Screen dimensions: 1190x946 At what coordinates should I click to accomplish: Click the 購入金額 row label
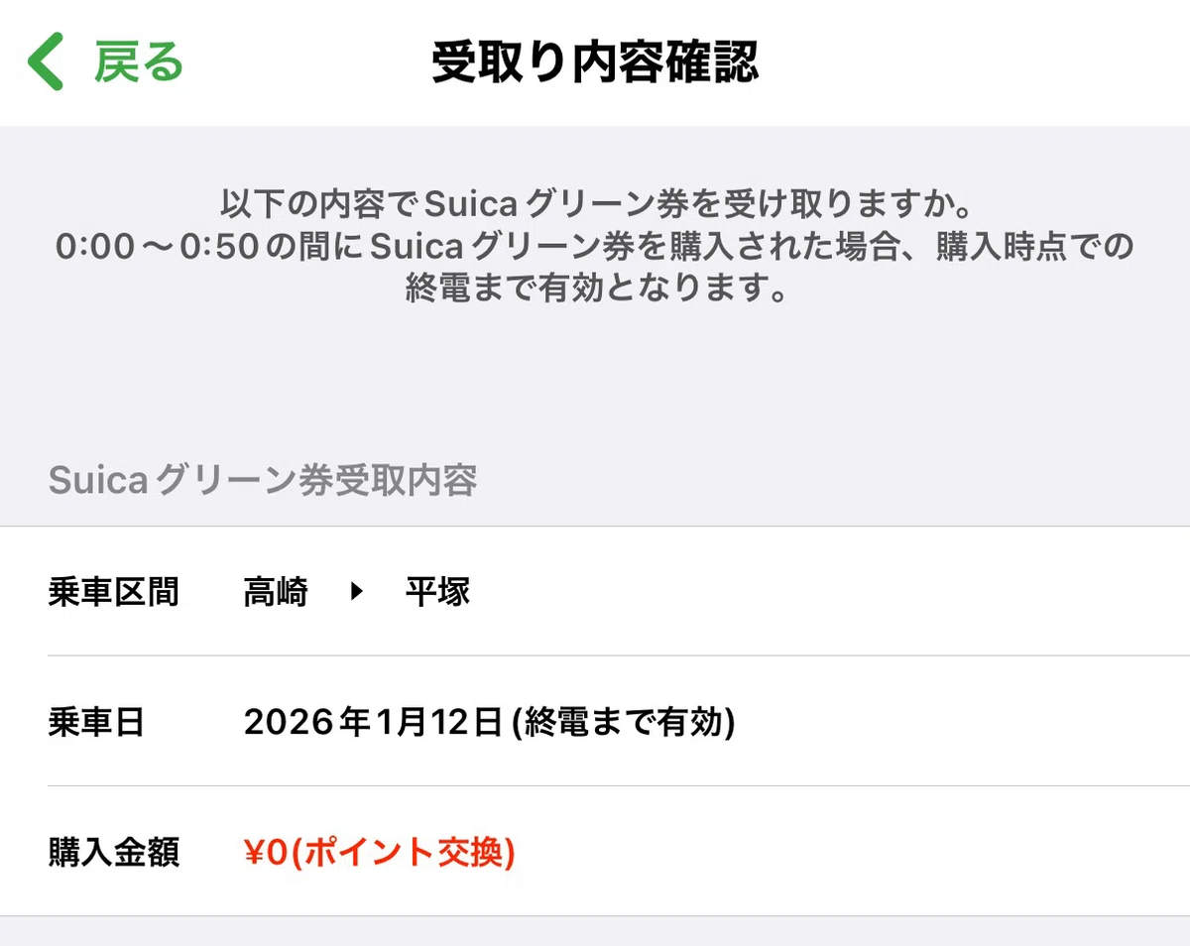click(113, 852)
